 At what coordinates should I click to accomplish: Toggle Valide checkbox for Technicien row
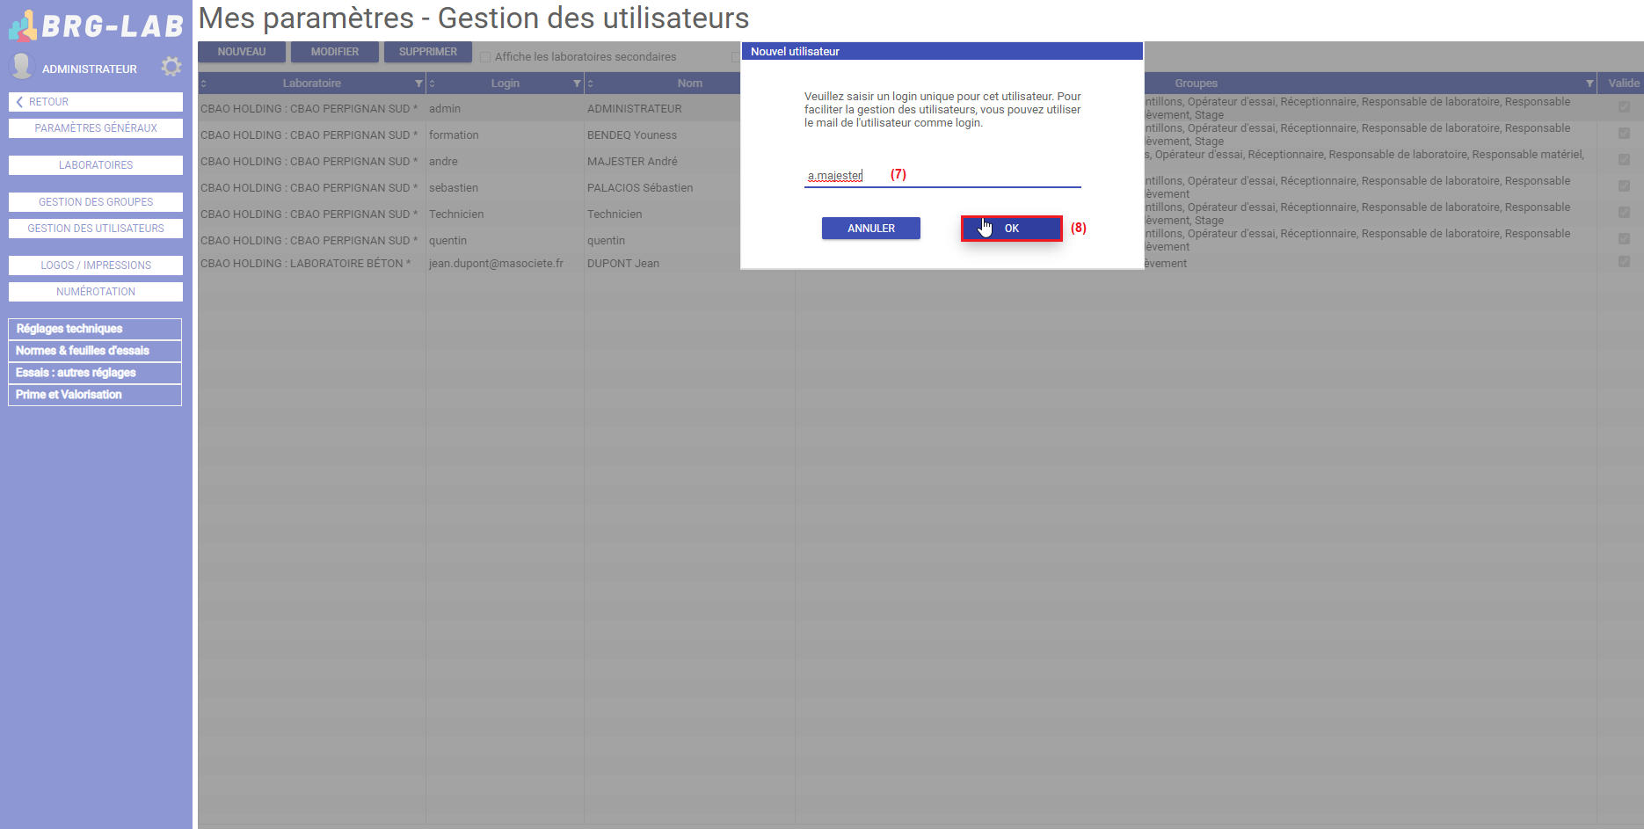click(1624, 213)
